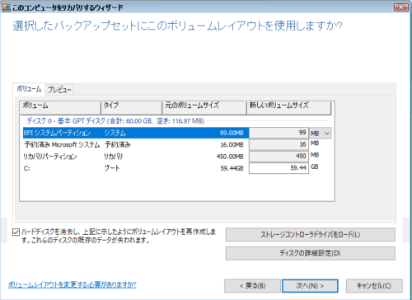Image resolution: width=412 pixels, height=300 pixels.
Task: Toggle the erase hard disks checkbox
Action: [x=16, y=232]
